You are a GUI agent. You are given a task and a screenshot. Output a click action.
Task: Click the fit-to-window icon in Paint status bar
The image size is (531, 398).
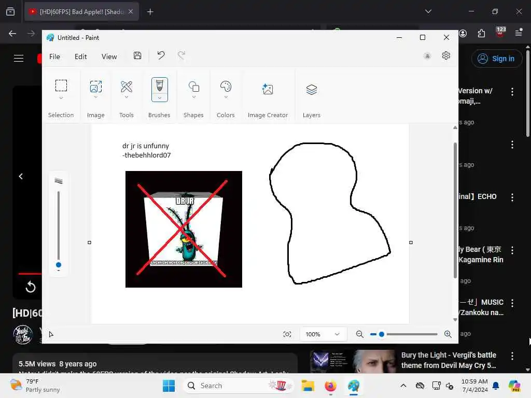(x=287, y=334)
